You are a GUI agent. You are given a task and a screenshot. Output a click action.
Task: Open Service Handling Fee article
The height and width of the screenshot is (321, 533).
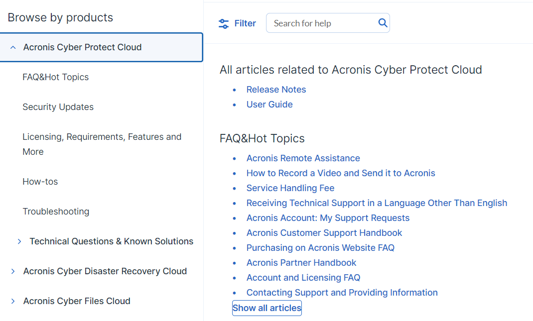(290, 188)
